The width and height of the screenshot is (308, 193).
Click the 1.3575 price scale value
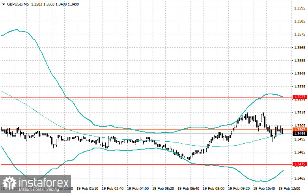point(300,34)
